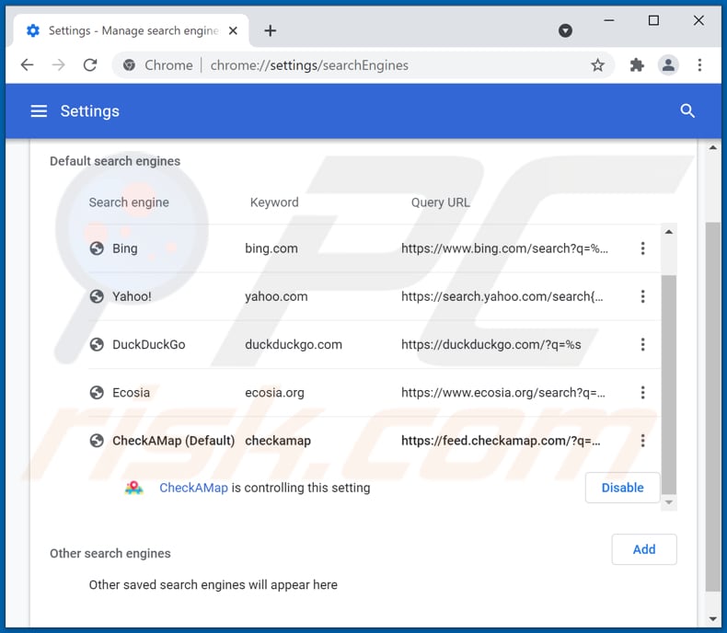Screen dimensions: 727x633
Task: Open the profile avatar menu
Action: [668, 65]
